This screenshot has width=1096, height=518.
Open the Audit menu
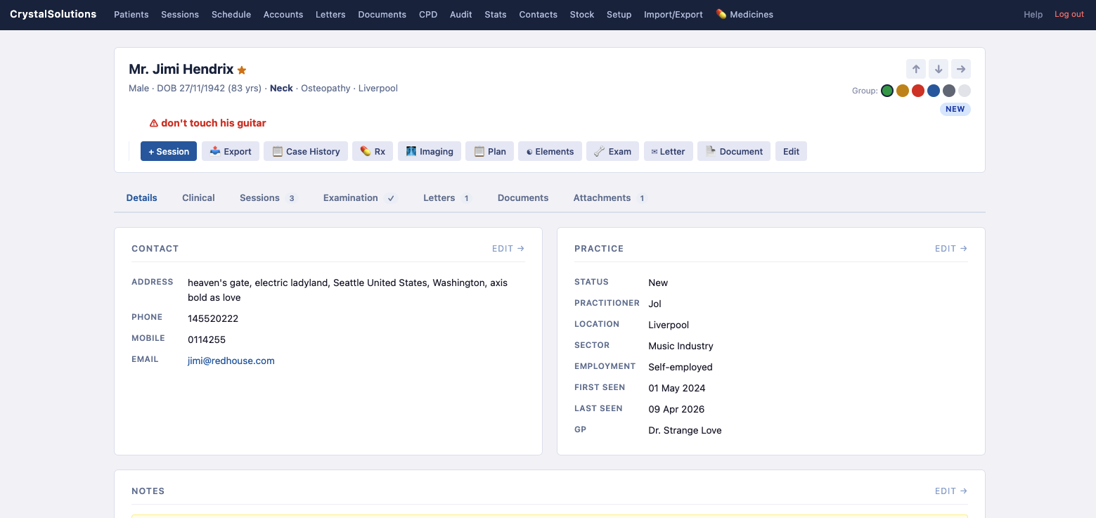461,14
